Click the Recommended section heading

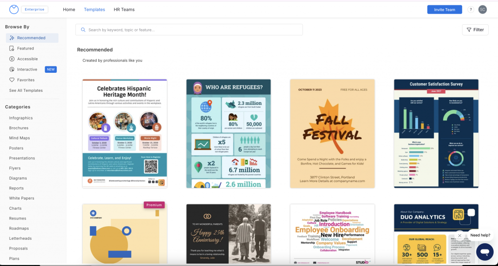pyautogui.click(x=95, y=50)
